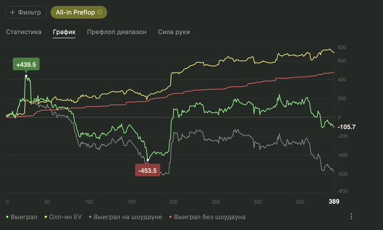Go to the Сила руки tab
The width and height of the screenshot is (383, 230).
(174, 32)
